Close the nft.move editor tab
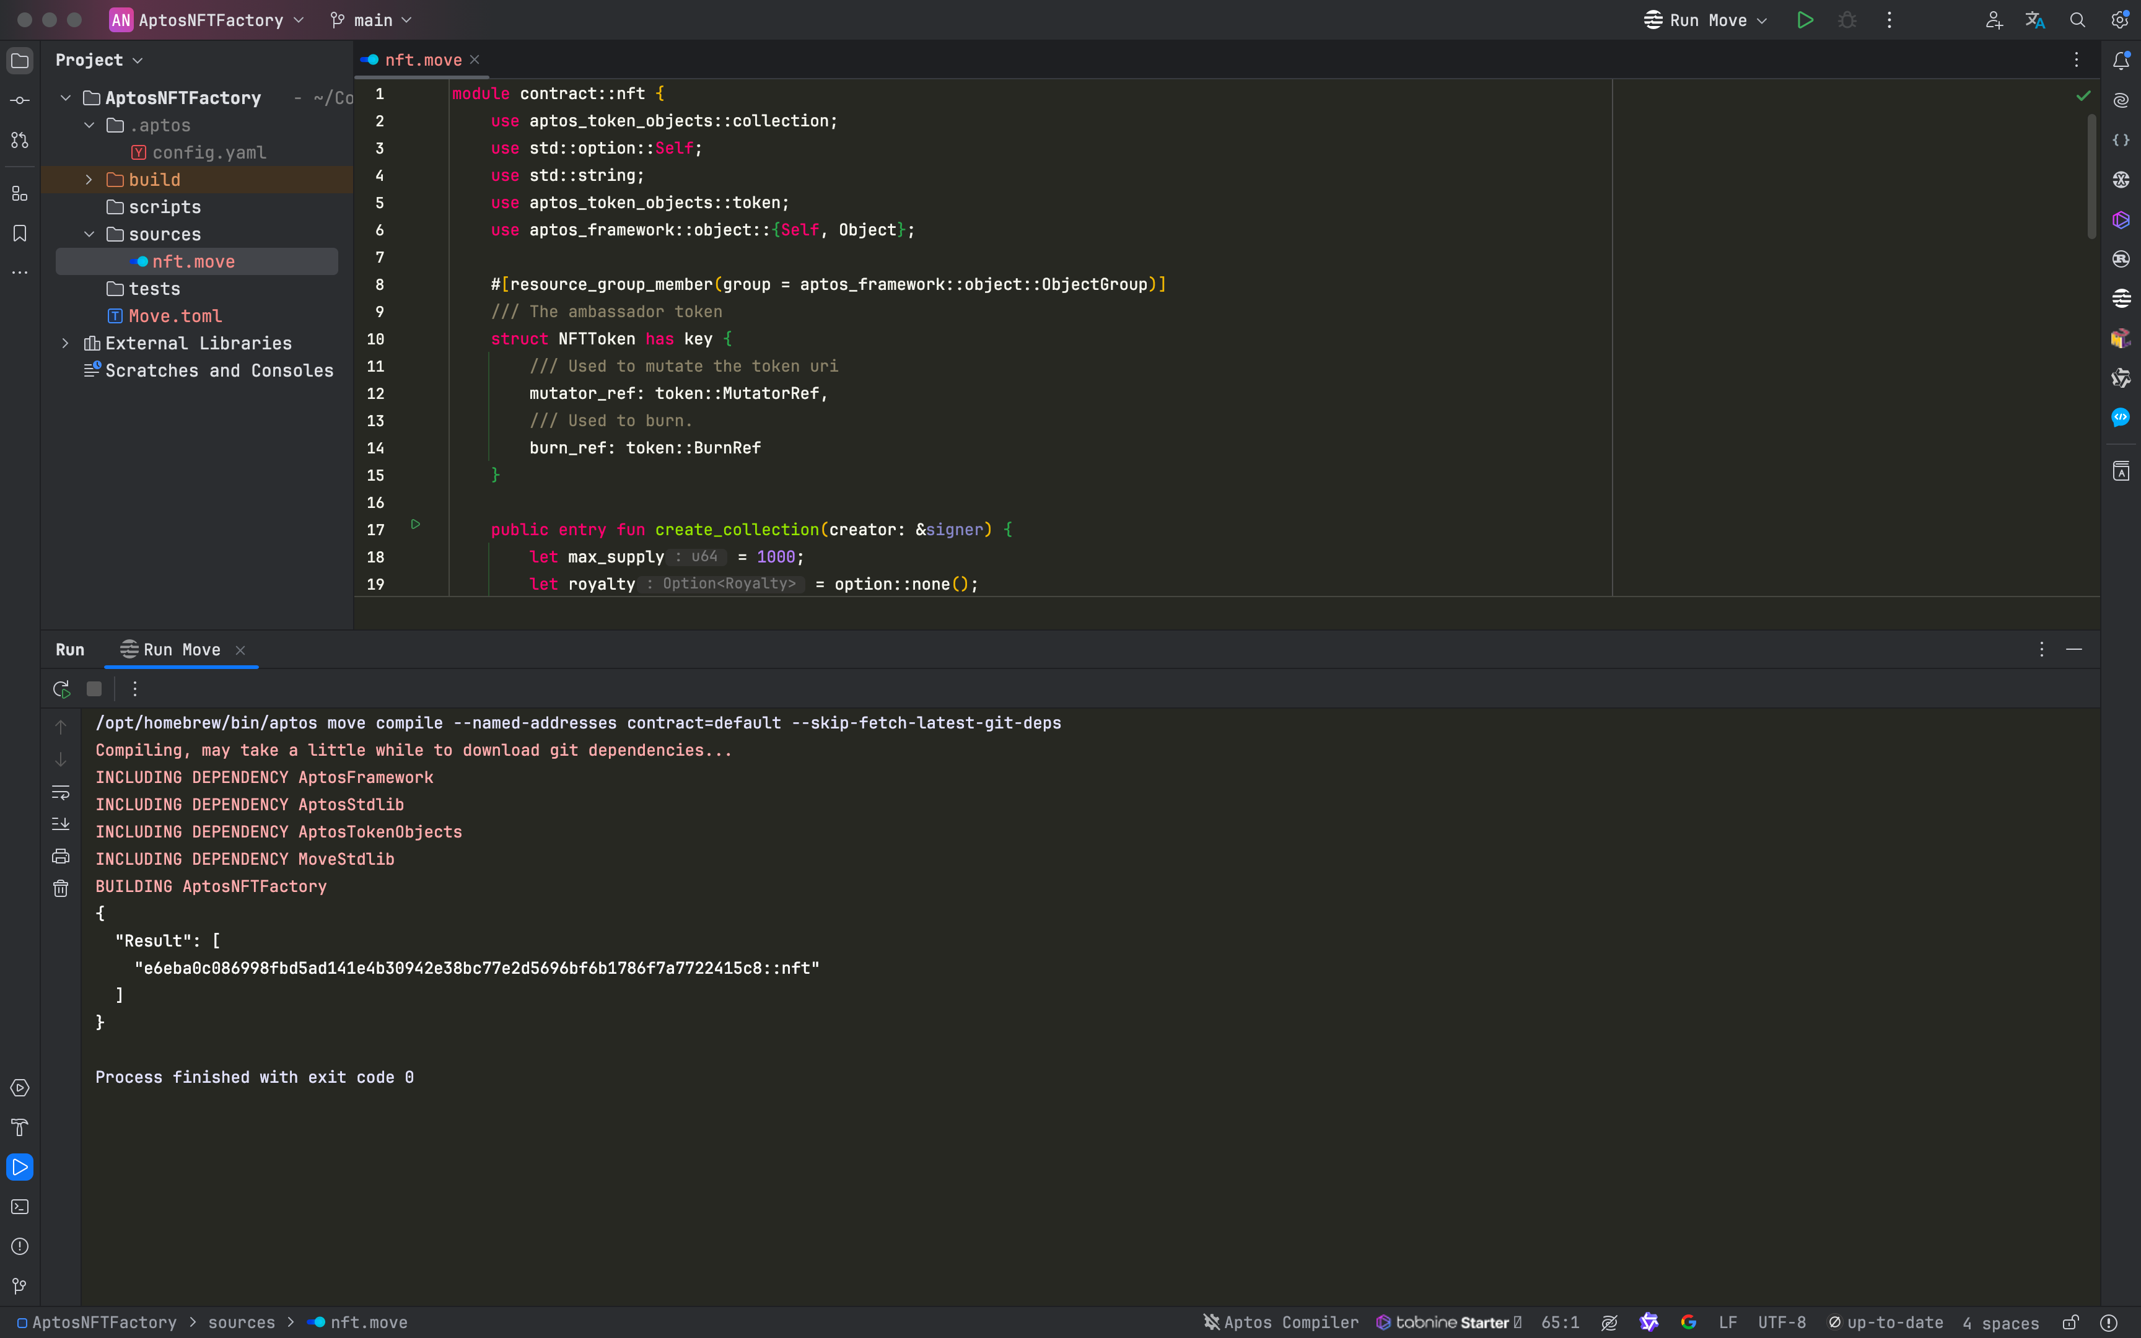Image resolution: width=2141 pixels, height=1338 pixels. point(475,60)
